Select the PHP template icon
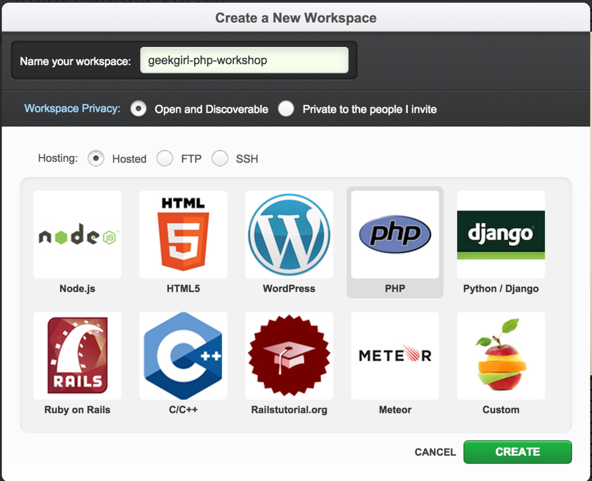Screen dimensions: 592x481 point(395,235)
